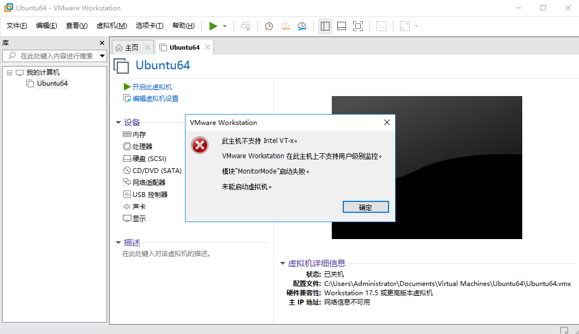579x334 pixels.
Task: Collapse the 虚拟机详细信息 section
Action: pyautogui.click(x=283, y=264)
